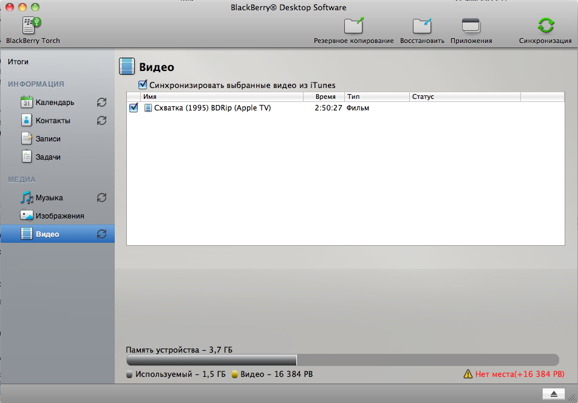
Task: Click the 2:50:27 duration value
Action: [x=328, y=108]
